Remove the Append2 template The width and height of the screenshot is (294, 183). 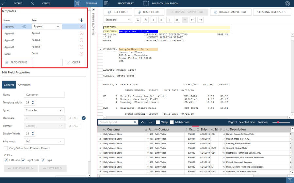coord(81,40)
